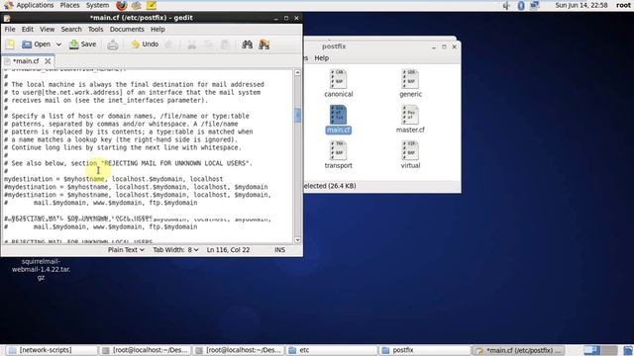Click the Paste icon in gedit toolbar
The height and width of the screenshot is (356, 634).
(225, 44)
